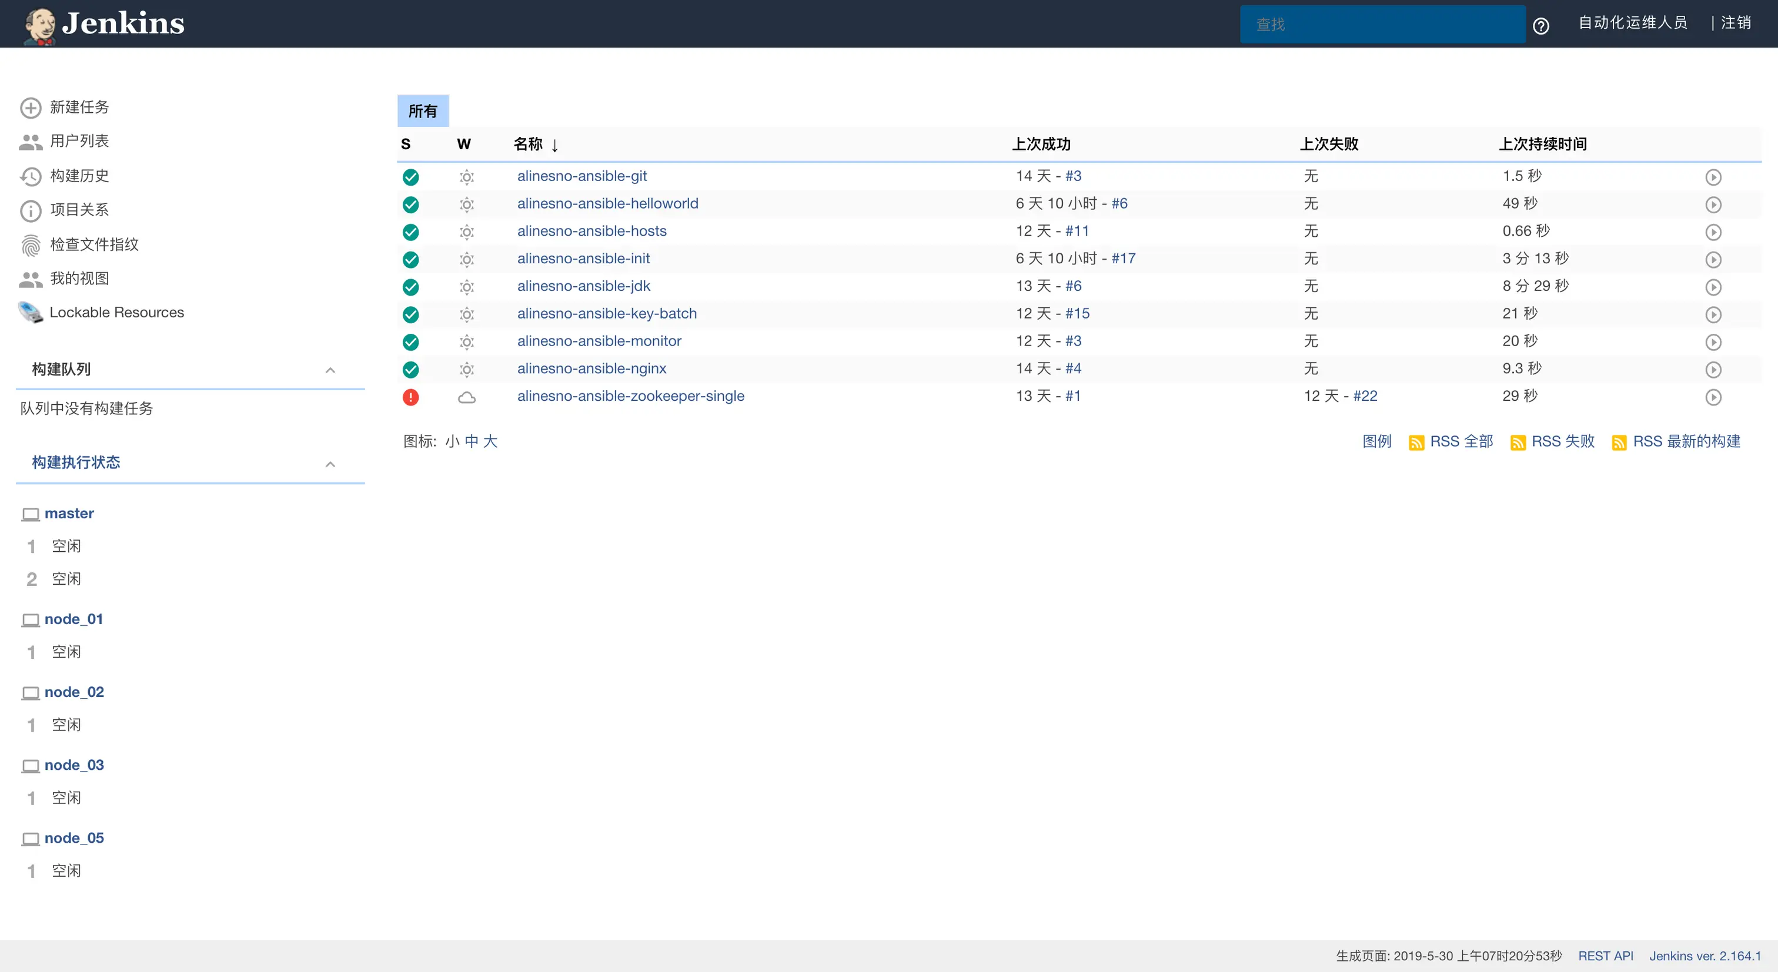The width and height of the screenshot is (1778, 972).
Task: Schedule build for alinesno-ansible-zookeeper-single
Action: point(1712,397)
